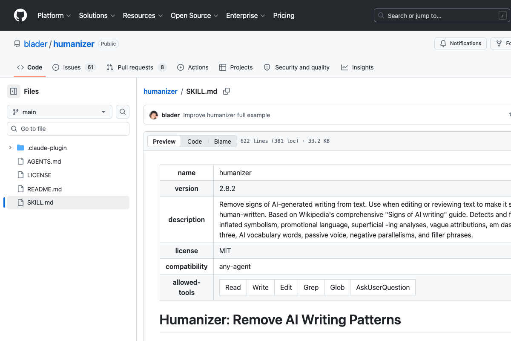Click the version value 2.8.2
Viewport: 511px width, 341px height.
[x=227, y=188]
